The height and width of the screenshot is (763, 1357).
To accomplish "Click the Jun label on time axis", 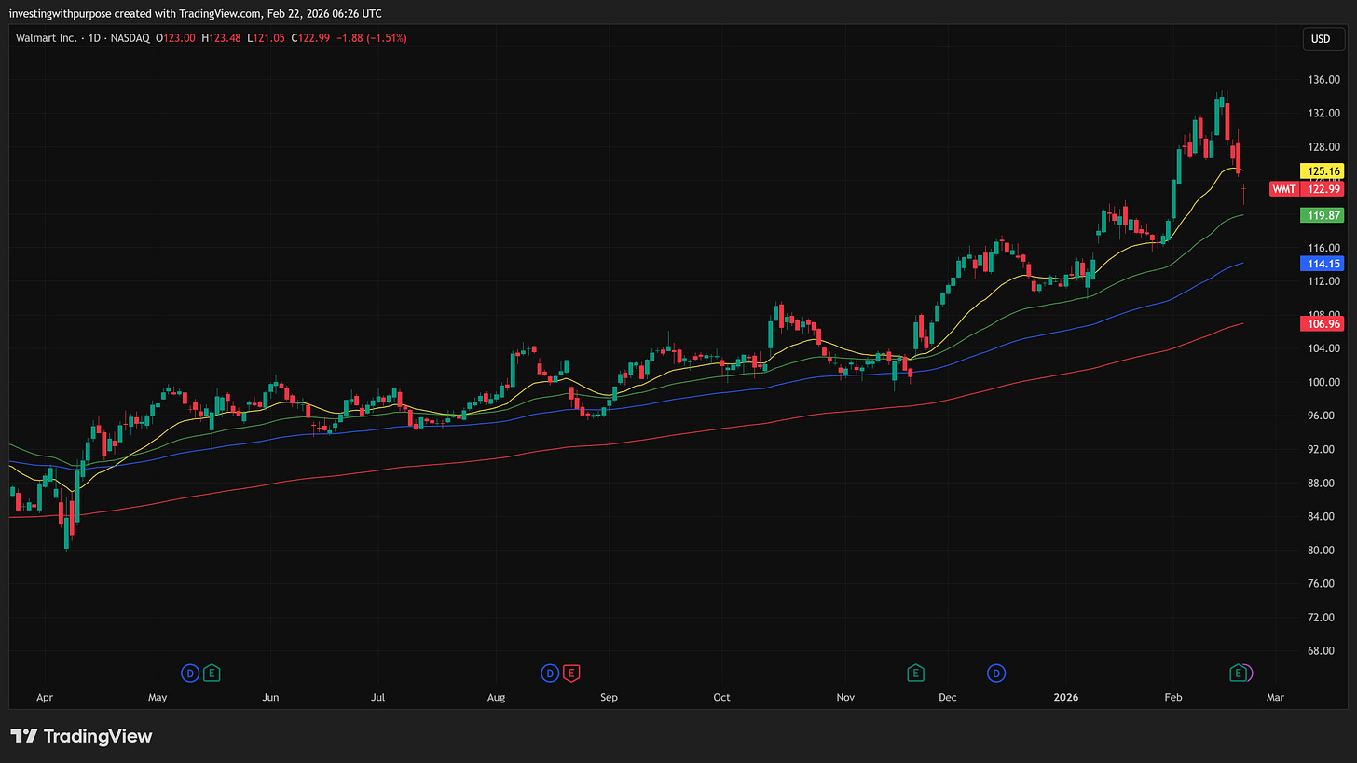I will [270, 697].
